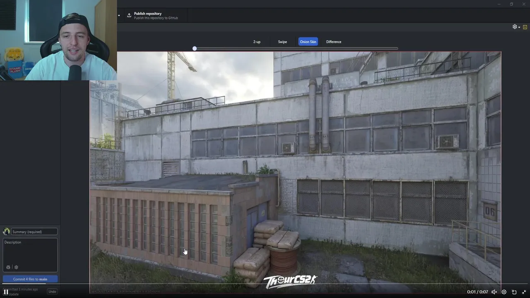Restore down the GitHub Desktop window
Screen dimensions: 530x298
tap(511, 4)
